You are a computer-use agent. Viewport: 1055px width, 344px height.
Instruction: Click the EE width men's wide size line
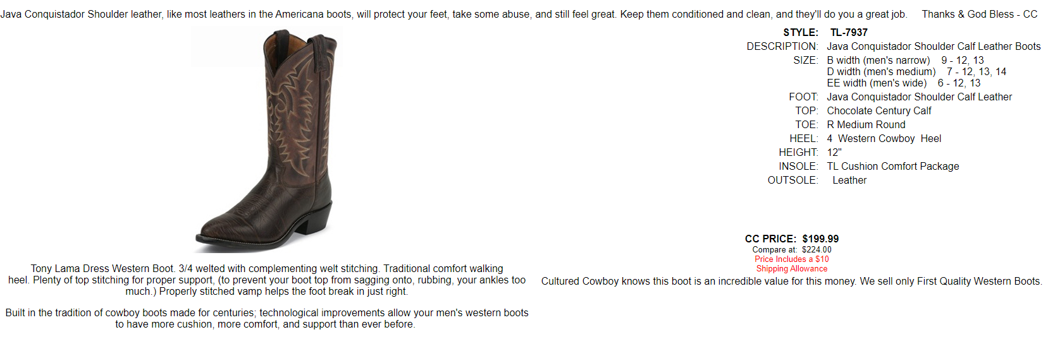[904, 83]
